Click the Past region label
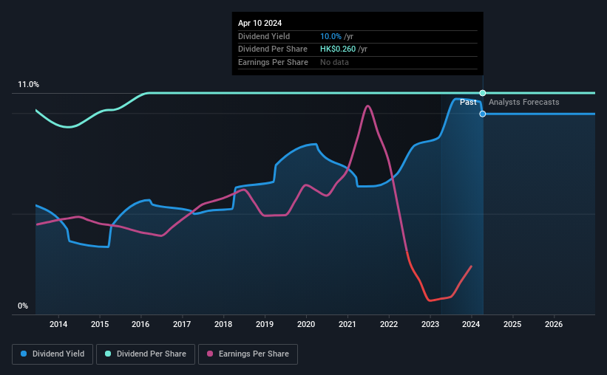Image resolution: width=607 pixels, height=375 pixels. (x=468, y=102)
